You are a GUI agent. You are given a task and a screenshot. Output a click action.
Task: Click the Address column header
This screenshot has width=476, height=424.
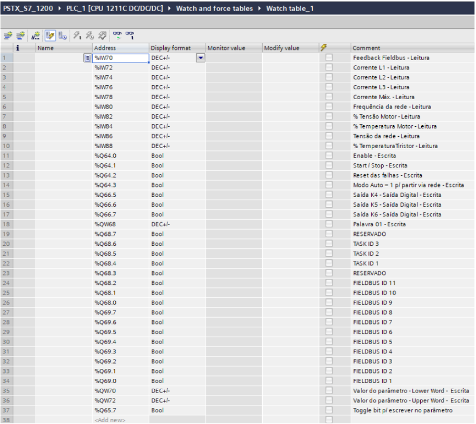coord(120,48)
